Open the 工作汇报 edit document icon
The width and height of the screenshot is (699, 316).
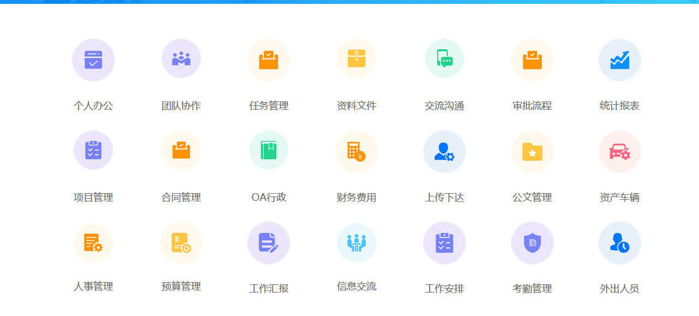click(x=269, y=243)
